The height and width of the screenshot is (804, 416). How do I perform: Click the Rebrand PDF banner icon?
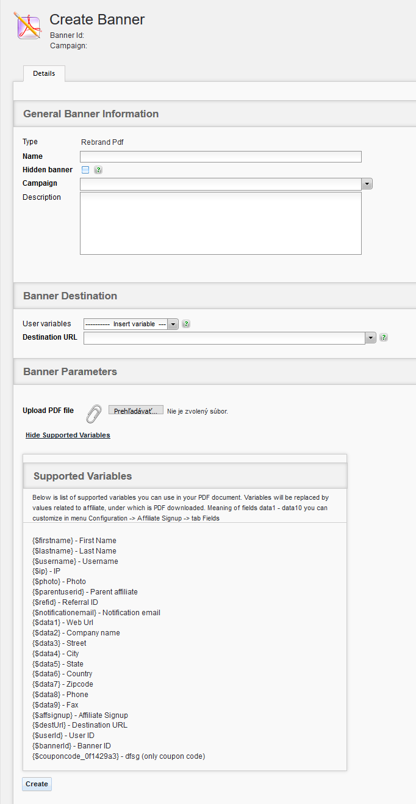(x=27, y=26)
